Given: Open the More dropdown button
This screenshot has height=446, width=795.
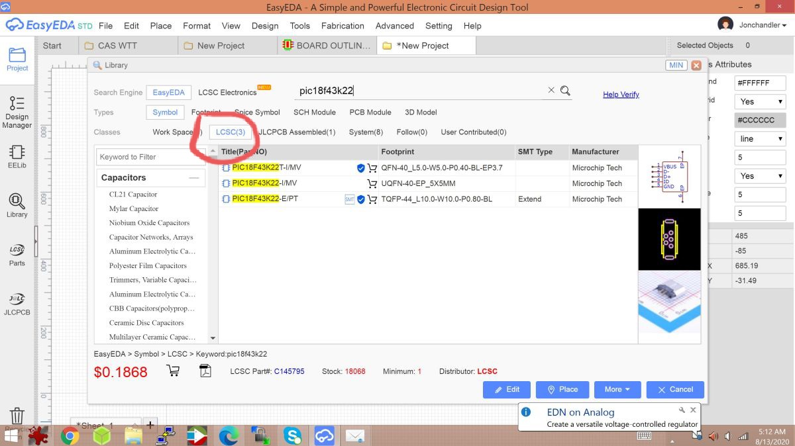Looking at the screenshot, I should pyautogui.click(x=617, y=389).
